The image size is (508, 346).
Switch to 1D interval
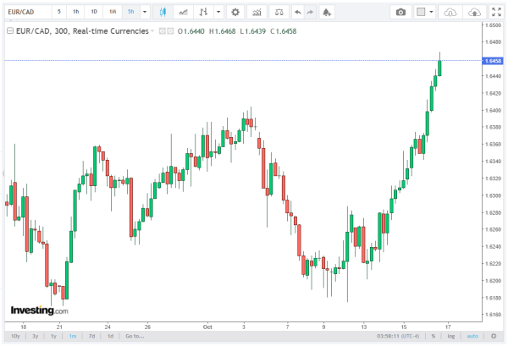[x=94, y=13]
